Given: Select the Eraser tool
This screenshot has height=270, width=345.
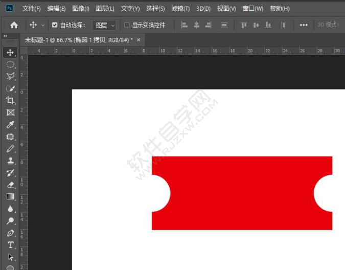Looking at the screenshot, I should (10, 185).
